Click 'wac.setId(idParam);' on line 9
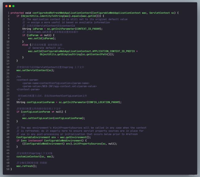This screenshot has height=177, width=200. pyautogui.click(x=42, y=38)
